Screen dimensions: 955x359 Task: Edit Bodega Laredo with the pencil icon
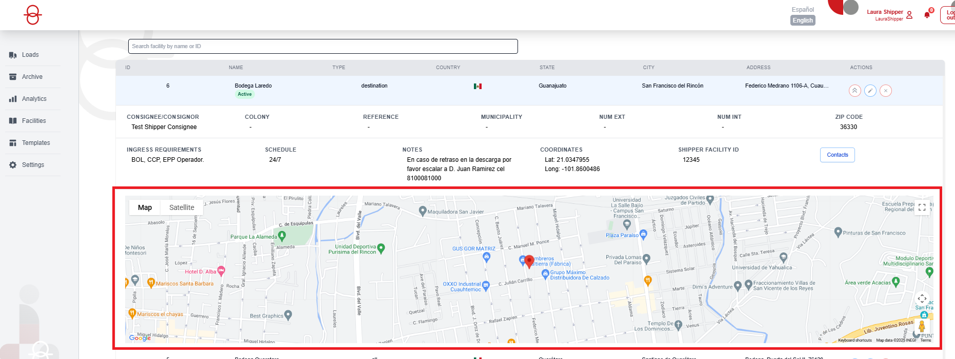[870, 91]
